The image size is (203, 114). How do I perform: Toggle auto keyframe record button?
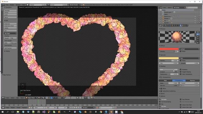(x=97, y=108)
